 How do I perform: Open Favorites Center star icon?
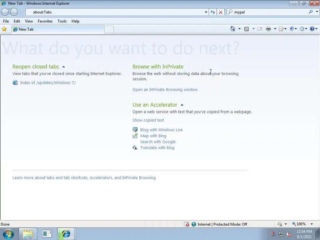(4, 29)
